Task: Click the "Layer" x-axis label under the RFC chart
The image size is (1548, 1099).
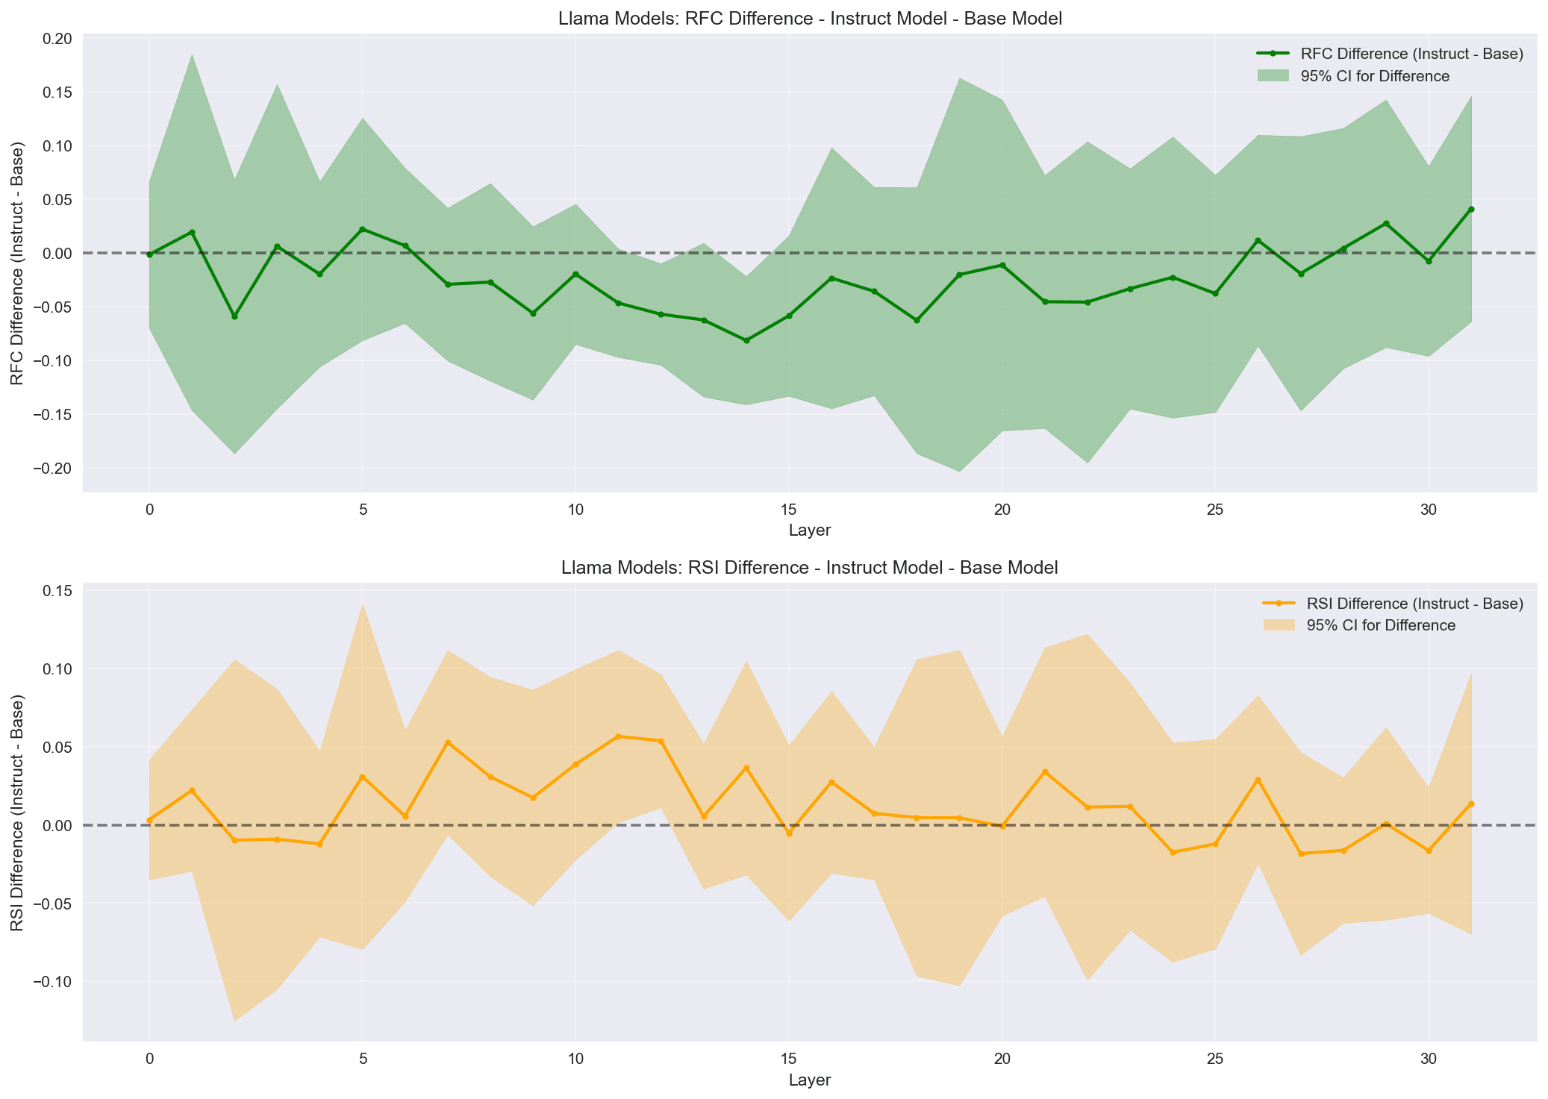Action: (810, 531)
